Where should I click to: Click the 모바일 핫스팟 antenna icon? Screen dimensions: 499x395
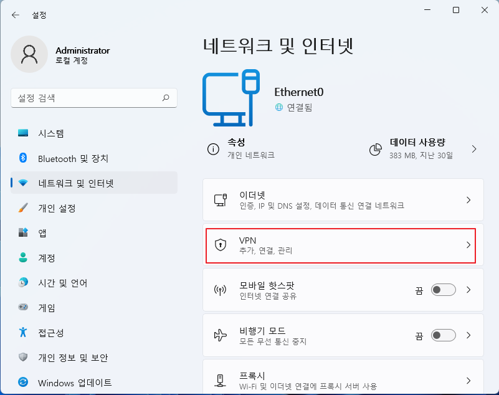[x=221, y=290]
